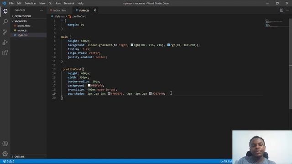
Task: Click first #707070 box-shadow color swatch
Action: (109, 93)
